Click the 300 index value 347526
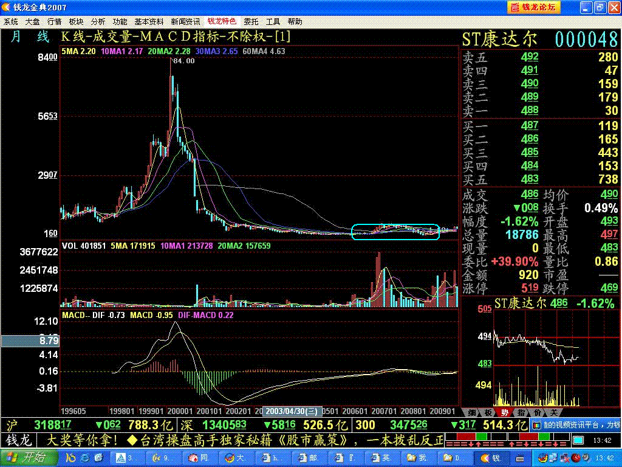 [409, 425]
